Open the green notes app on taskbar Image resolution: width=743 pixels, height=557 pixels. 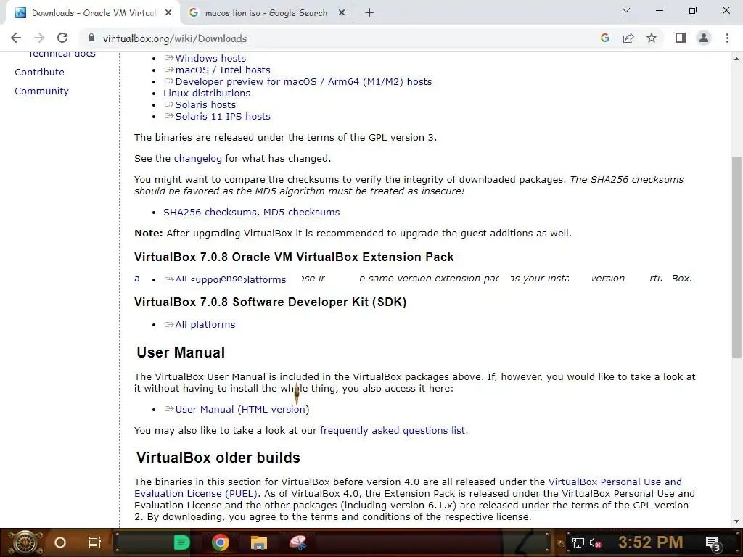(x=181, y=542)
